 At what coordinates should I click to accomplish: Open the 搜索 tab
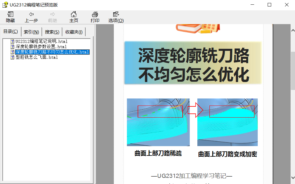pos(52,32)
